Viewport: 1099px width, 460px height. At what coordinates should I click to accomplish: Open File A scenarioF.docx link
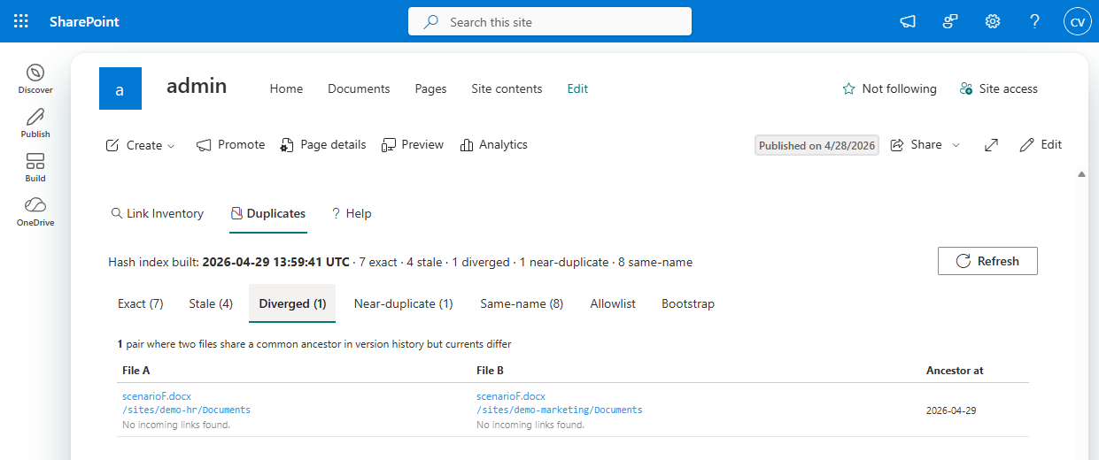pos(157,396)
